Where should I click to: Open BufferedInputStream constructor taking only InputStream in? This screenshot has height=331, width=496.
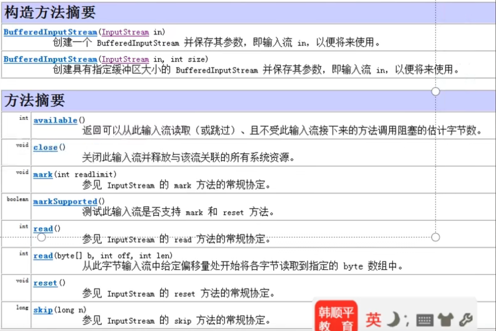point(50,32)
